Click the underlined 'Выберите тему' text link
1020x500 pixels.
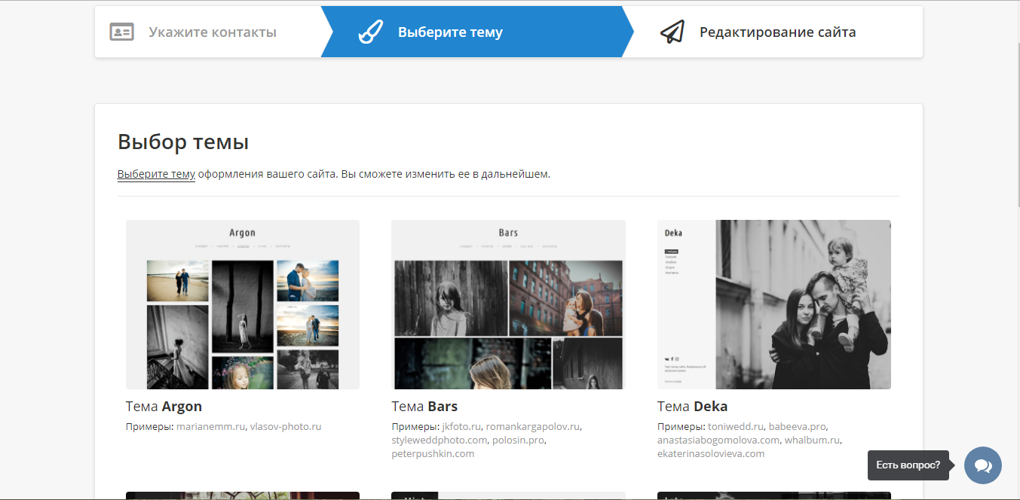(x=156, y=174)
